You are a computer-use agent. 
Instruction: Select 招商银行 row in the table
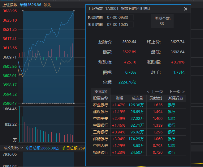[101, 153]
